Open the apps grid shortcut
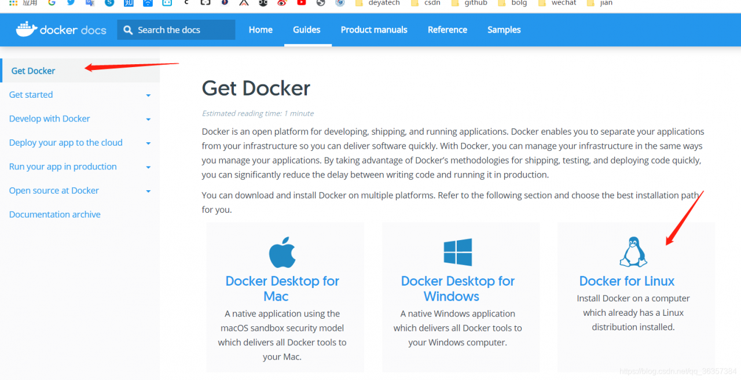 [x=13, y=3]
